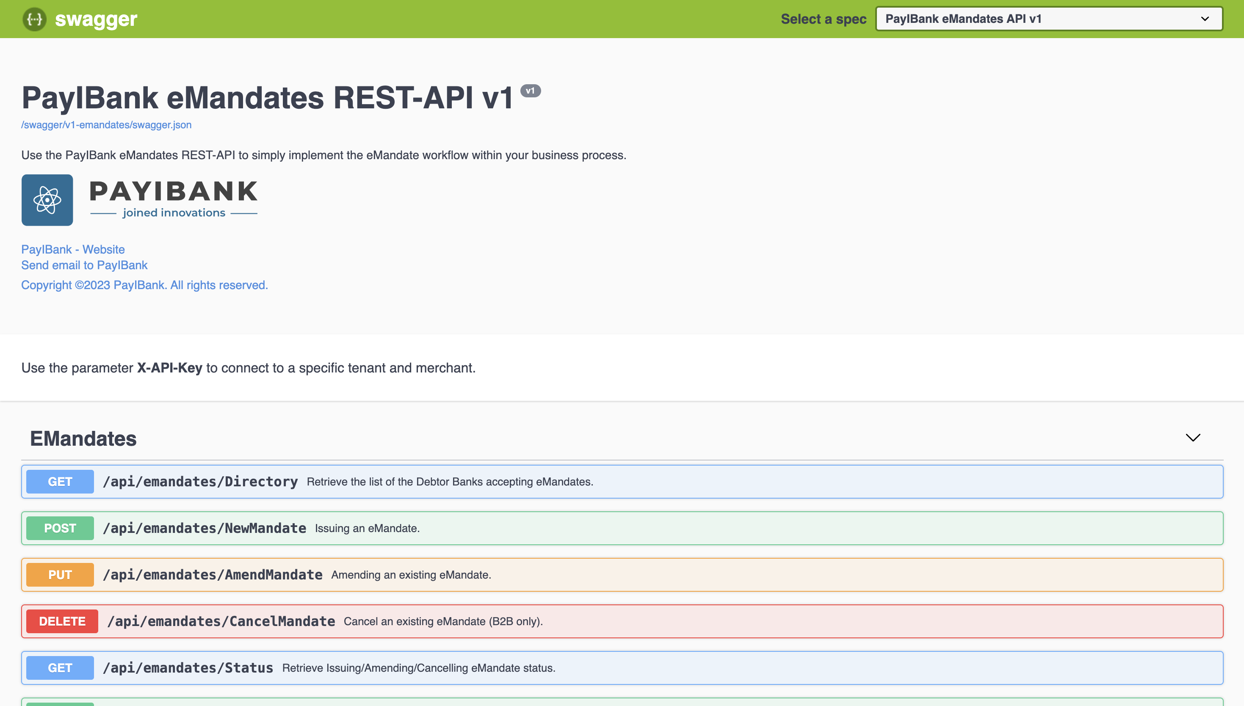Click 'Cancel an existing eMandate (B2B only).' text
Viewport: 1244px width, 706px height.
click(x=443, y=621)
